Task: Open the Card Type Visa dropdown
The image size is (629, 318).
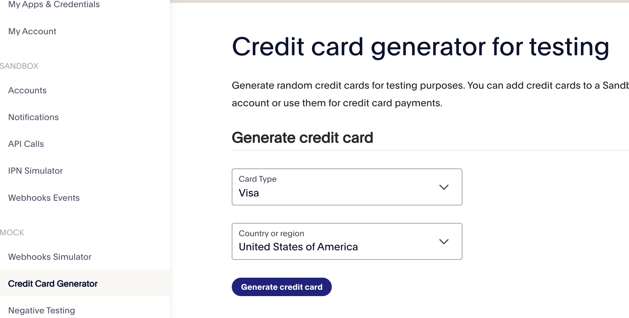Action: tap(346, 187)
